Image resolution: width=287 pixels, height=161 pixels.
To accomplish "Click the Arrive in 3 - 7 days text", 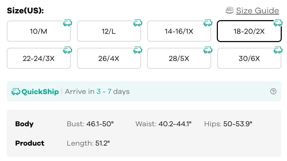I will (x=97, y=92).
